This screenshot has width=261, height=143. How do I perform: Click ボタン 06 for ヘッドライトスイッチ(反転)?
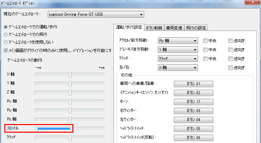tap(194, 138)
